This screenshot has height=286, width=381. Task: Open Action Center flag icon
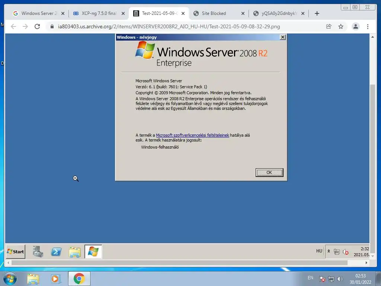pos(322,279)
